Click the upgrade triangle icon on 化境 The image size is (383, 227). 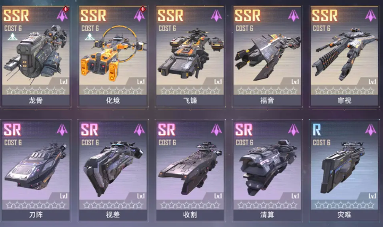click(90, 37)
